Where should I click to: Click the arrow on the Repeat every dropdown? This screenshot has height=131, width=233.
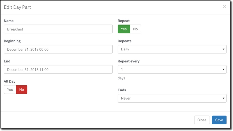pos(224,69)
